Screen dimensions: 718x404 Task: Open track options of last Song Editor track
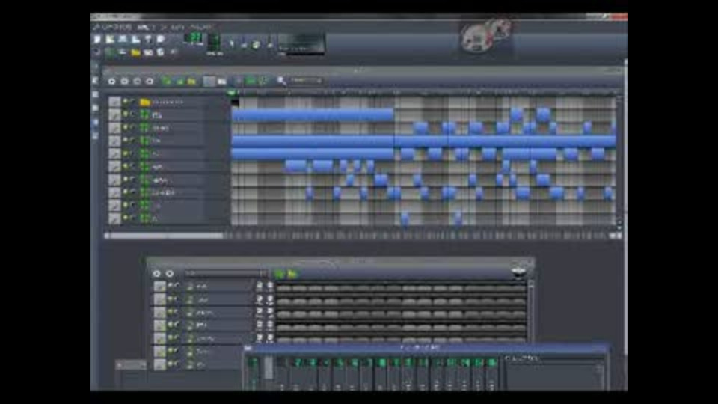pos(114,218)
